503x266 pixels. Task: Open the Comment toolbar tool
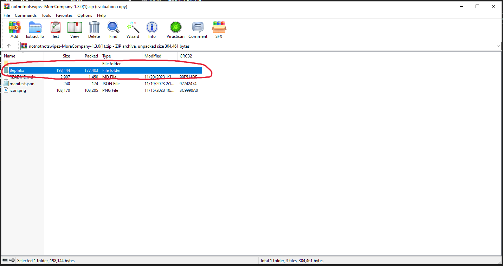pos(198,30)
